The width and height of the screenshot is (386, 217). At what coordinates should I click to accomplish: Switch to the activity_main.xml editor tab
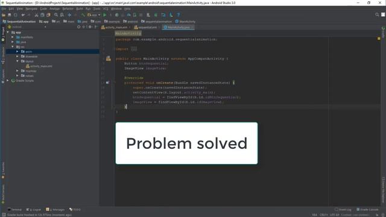click(x=116, y=27)
